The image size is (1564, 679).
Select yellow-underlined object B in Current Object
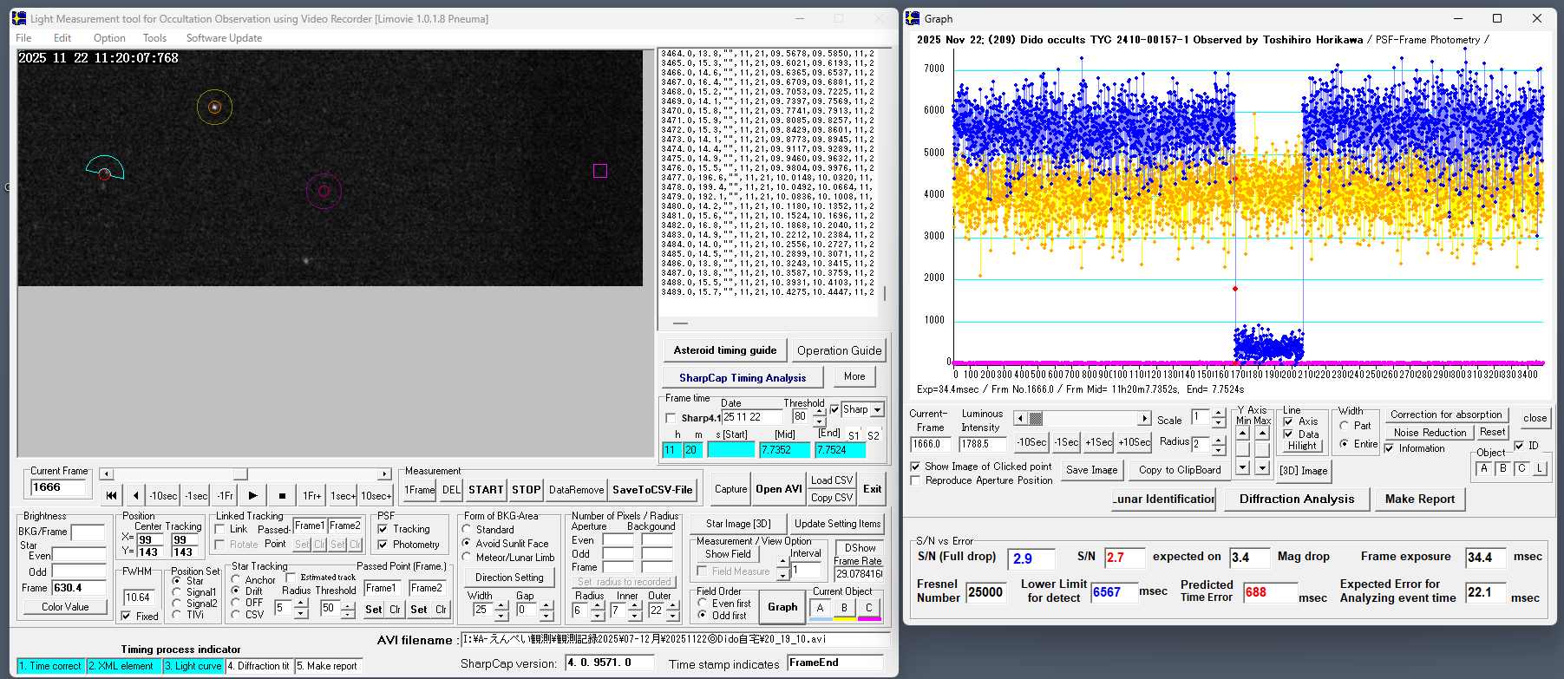844,608
